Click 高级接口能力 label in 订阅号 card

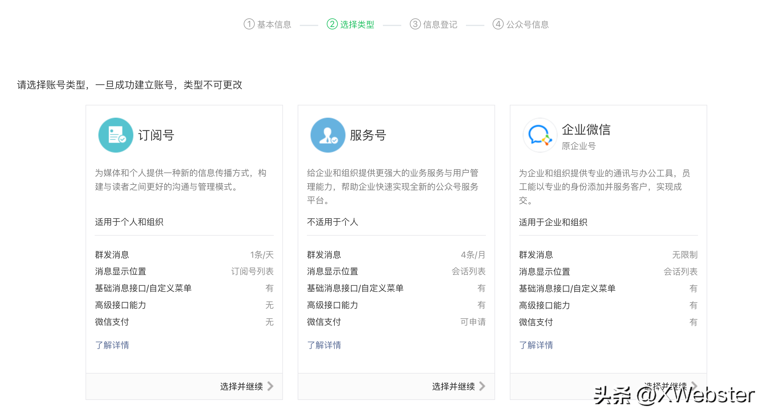pos(120,305)
